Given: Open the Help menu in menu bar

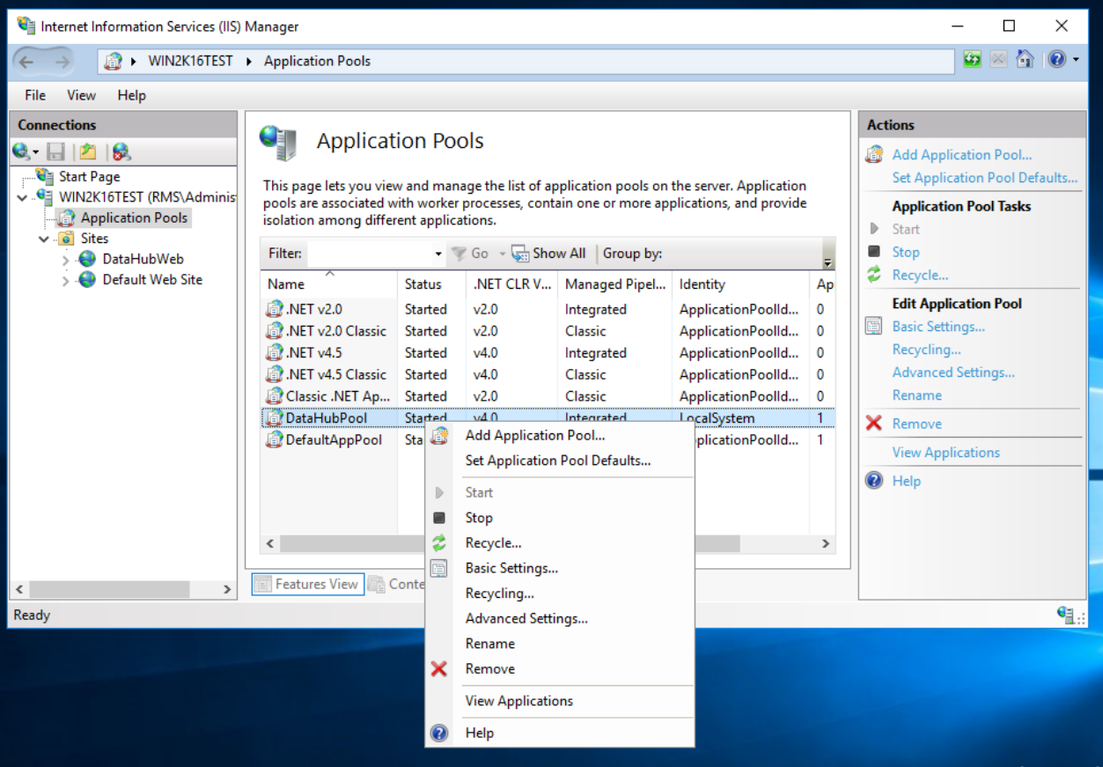Looking at the screenshot, I should tap(131, 95).
